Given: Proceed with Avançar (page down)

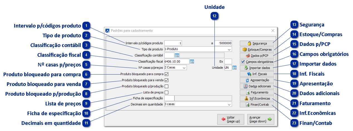Looking at the screenshot, I should 261,119.
